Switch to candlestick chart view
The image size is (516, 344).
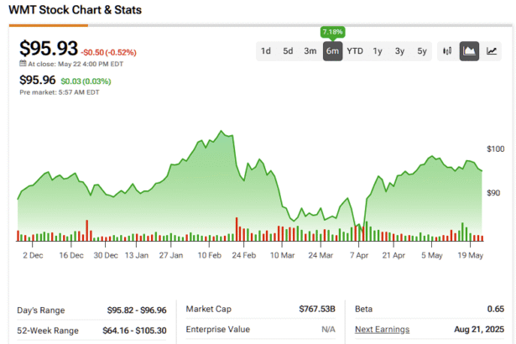tap(447, 51)
